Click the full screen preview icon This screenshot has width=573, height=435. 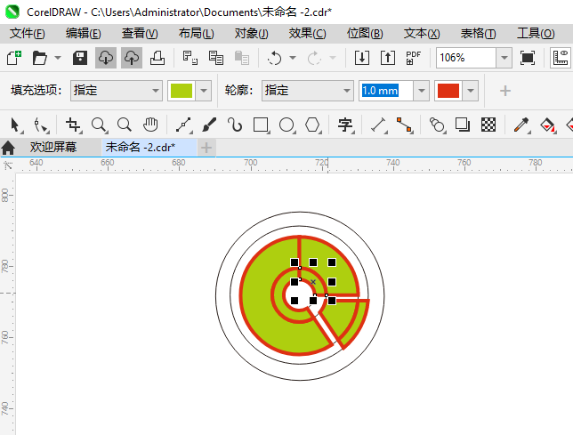pyautogui.click(x=528, y=58)
